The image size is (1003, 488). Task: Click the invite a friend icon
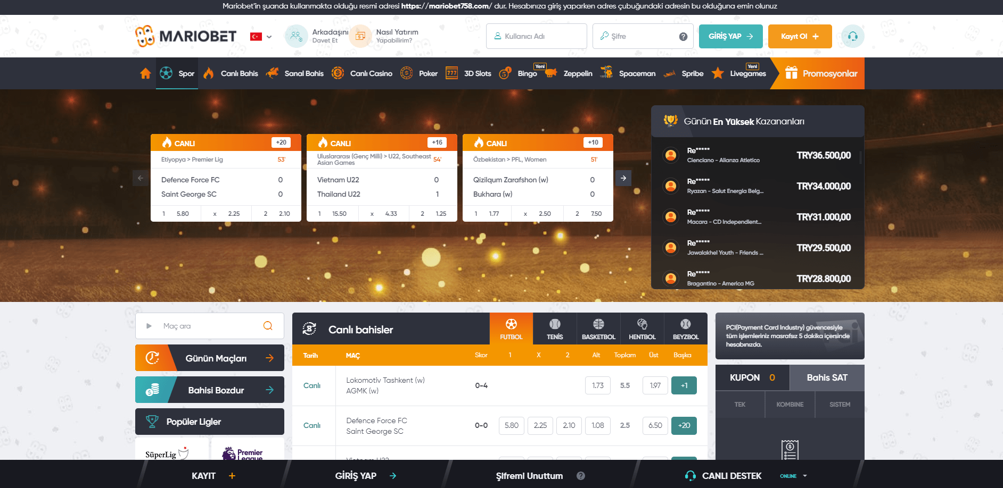pos(296,36)
